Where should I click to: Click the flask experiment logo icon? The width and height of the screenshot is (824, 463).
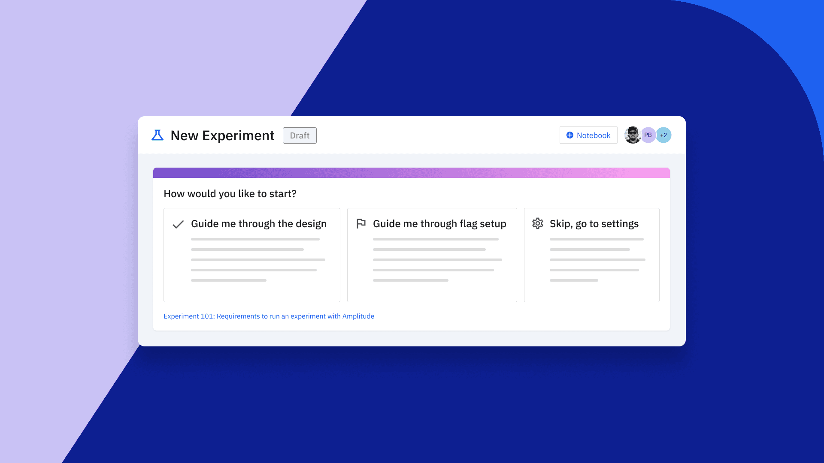(x=157, y=135)
